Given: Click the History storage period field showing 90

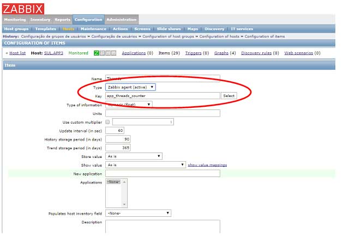Looking at the screenshot, I should tap(118, 139).
